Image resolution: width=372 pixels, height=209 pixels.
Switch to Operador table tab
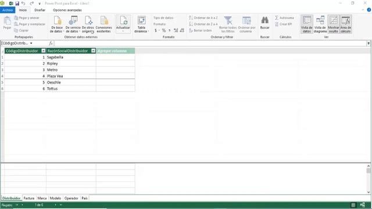click(x=71, y=198)
